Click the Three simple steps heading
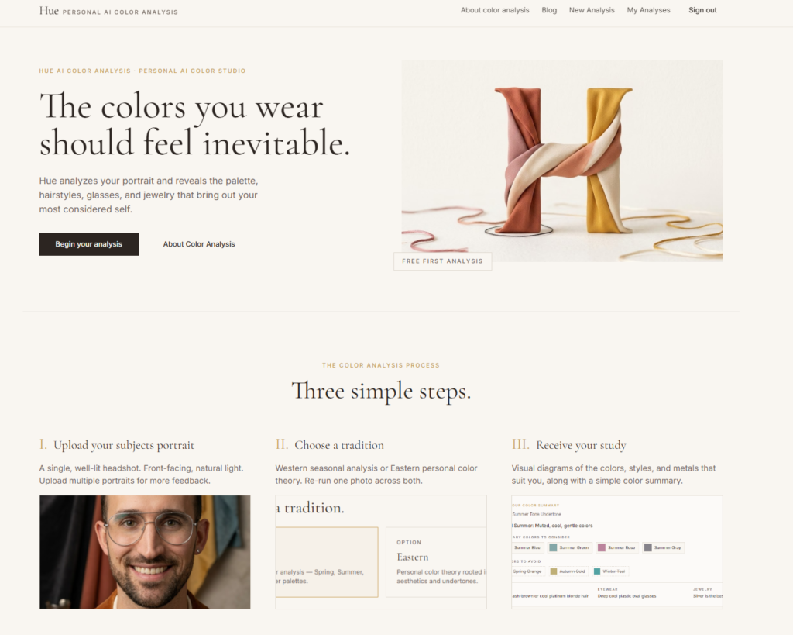This screenshot has width=793, height=635. [x=381, y=392]
